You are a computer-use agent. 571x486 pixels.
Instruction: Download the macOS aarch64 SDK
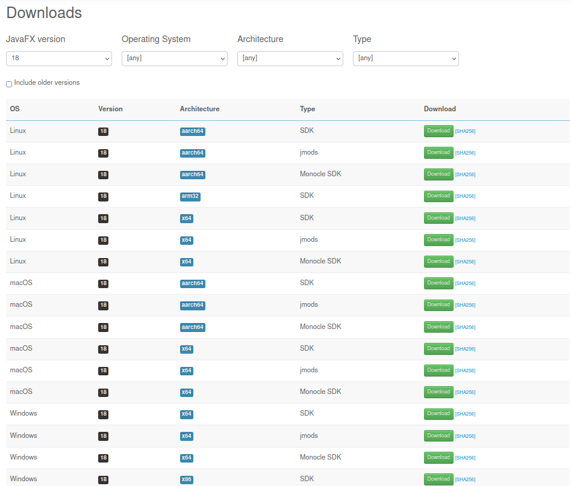coord(438,283)
